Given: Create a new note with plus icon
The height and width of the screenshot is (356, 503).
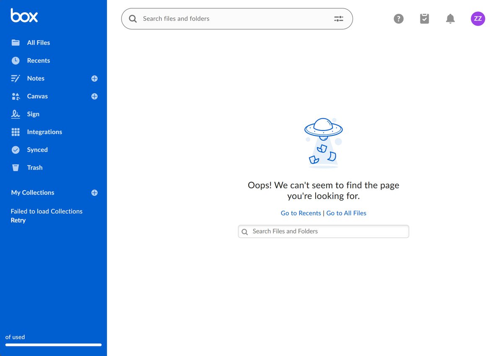Looking at the screenshot, I should 94,78.
